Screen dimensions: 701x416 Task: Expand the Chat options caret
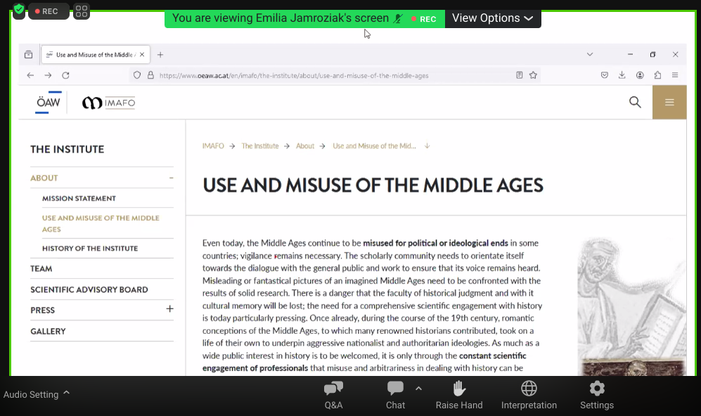pos(418,388)
